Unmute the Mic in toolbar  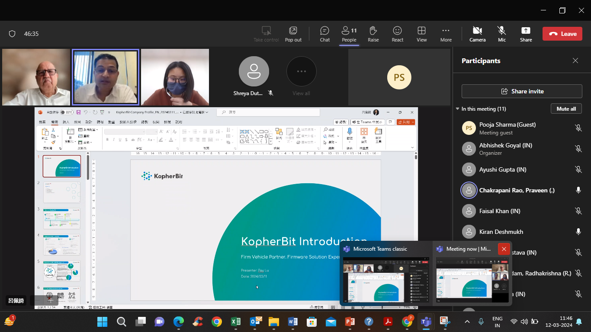click(501, 34)
